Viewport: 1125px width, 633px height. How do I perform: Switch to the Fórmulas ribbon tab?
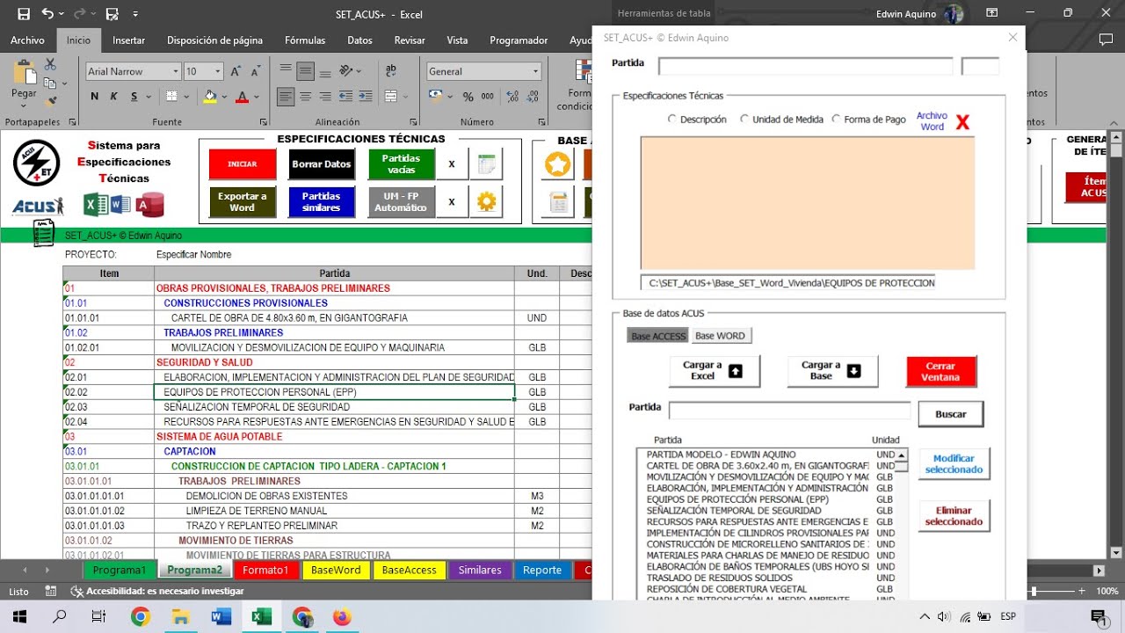[305, 40]
